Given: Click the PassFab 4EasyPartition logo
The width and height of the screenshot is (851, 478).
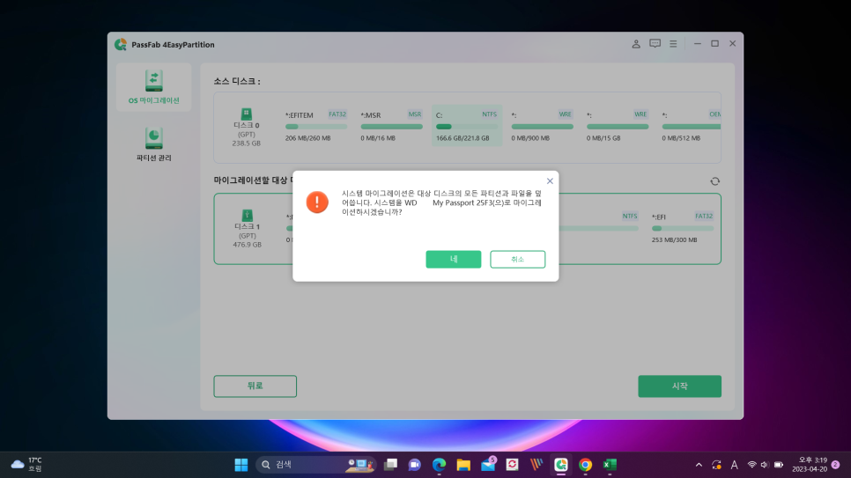Looking at the screenshot, I should point(121,45).
